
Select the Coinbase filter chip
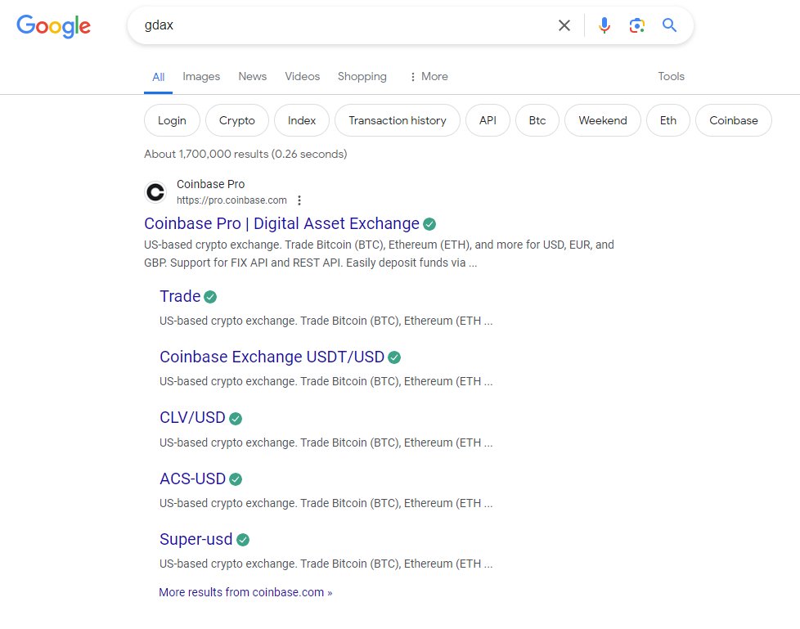[x=734, y=120]
